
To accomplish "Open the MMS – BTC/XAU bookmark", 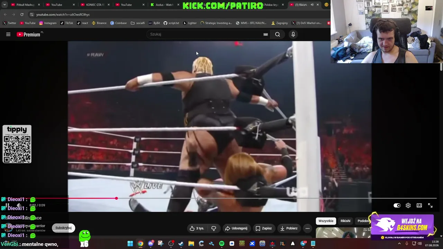I will tap(251, 23).
